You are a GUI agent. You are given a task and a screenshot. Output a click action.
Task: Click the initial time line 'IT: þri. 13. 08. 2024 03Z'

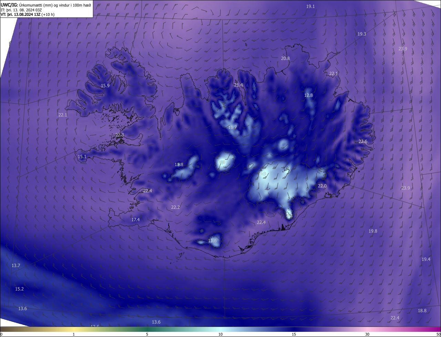click(x=21, y=10)
